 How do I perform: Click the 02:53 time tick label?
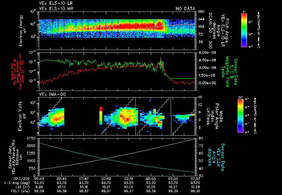pos(151,179)
